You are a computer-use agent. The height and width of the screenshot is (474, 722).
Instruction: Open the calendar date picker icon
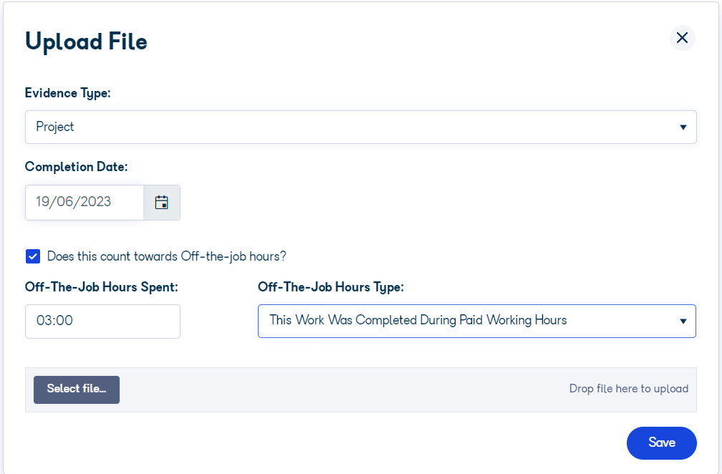pos(162,203)
